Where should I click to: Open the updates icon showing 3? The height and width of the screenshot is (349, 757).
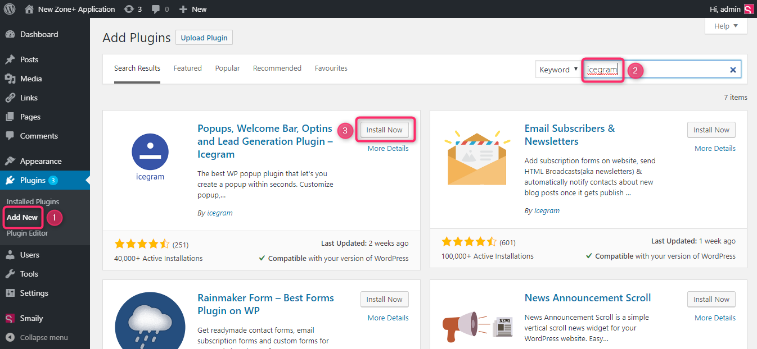[133, 9]
